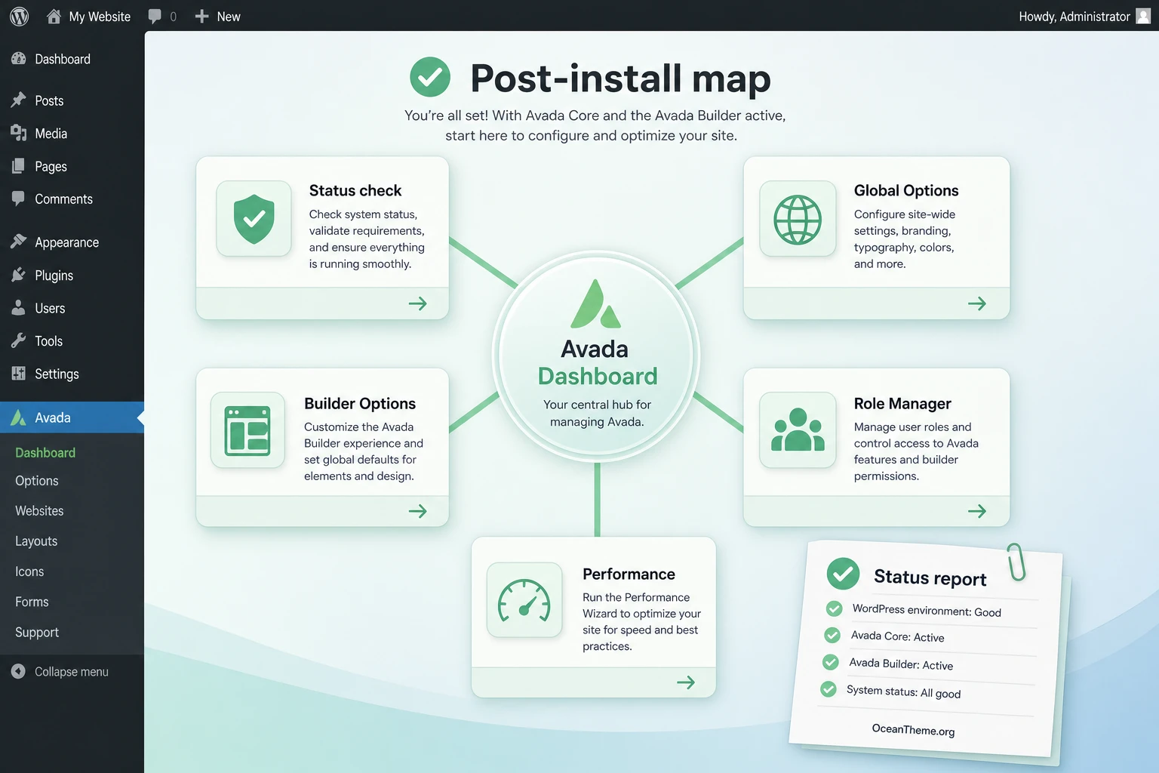Image resolution: width=1159 pixels, height=773 pixels.
Task: Open the Administrator avatar icon
Action: [1143, 16]
